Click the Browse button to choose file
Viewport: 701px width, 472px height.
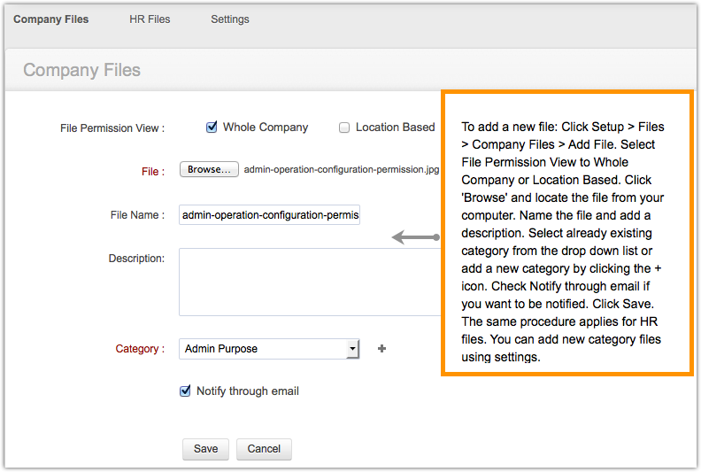click(209, 169)
